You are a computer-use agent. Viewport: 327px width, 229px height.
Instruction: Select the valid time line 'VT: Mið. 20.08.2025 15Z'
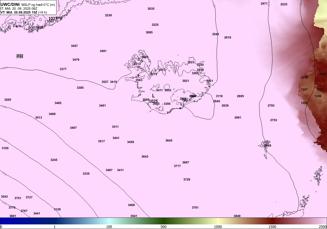tap(19, 12)
